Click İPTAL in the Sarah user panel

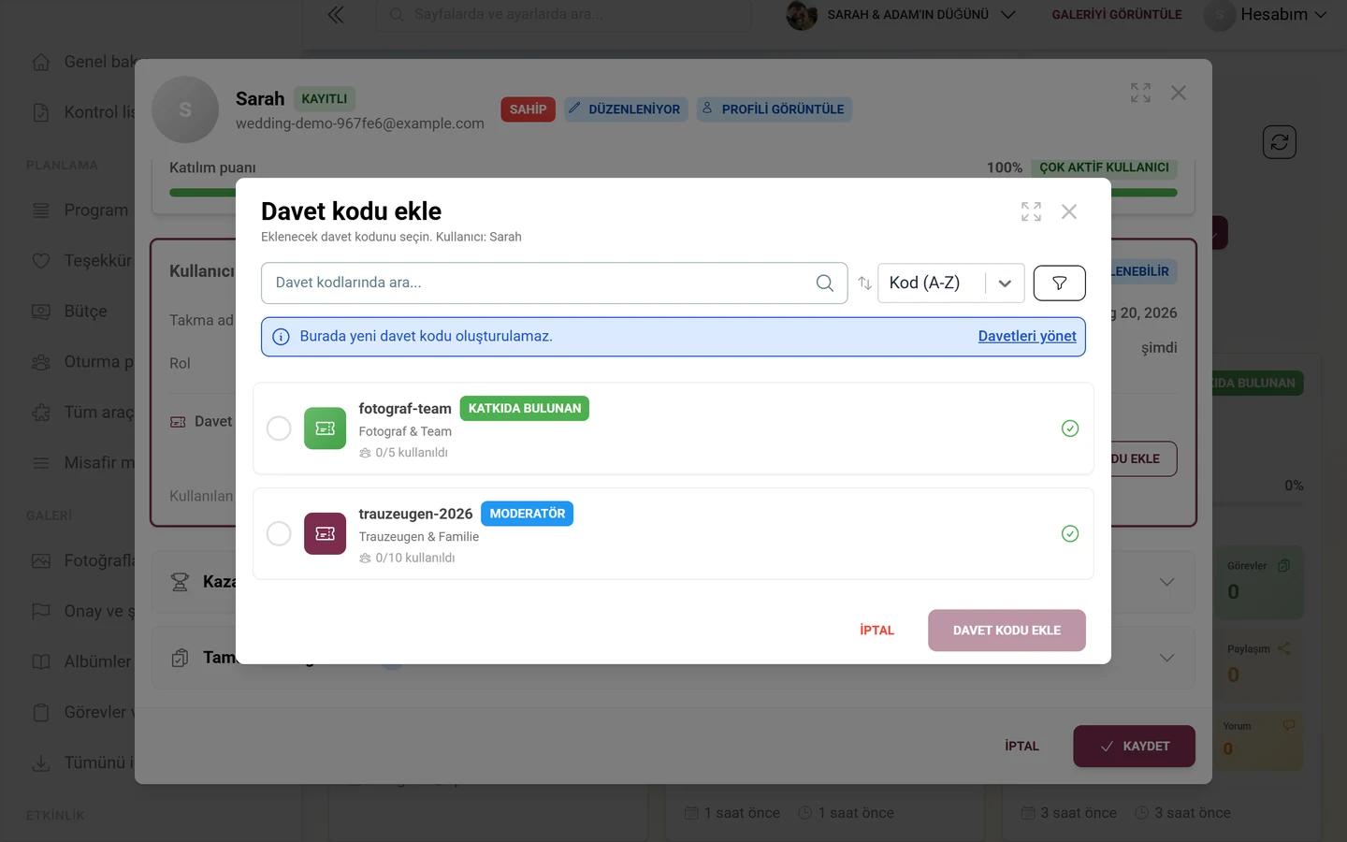(1021, 747)
